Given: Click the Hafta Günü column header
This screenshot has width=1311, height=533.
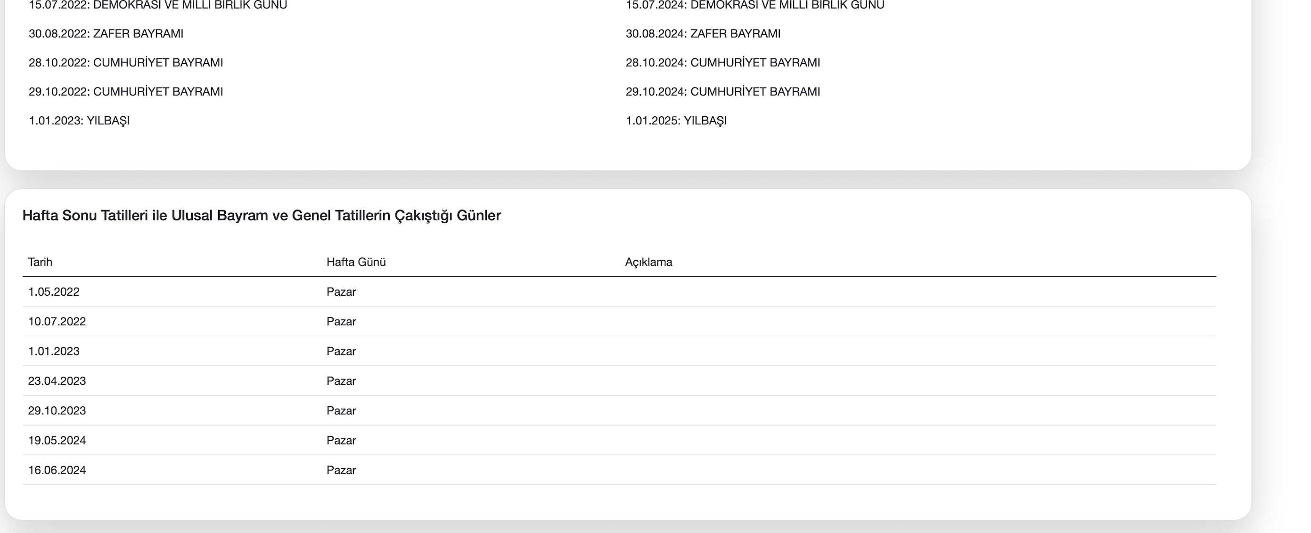Looking at the screenshot, I should (356, 262).
